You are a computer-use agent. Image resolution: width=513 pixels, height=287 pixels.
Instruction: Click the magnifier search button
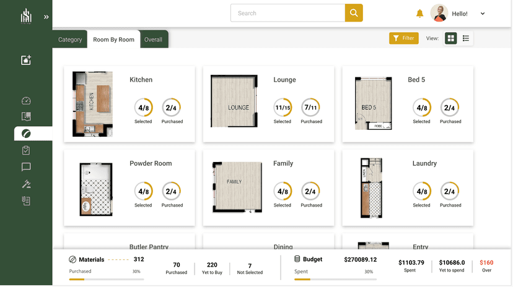(x=354, y=13)
